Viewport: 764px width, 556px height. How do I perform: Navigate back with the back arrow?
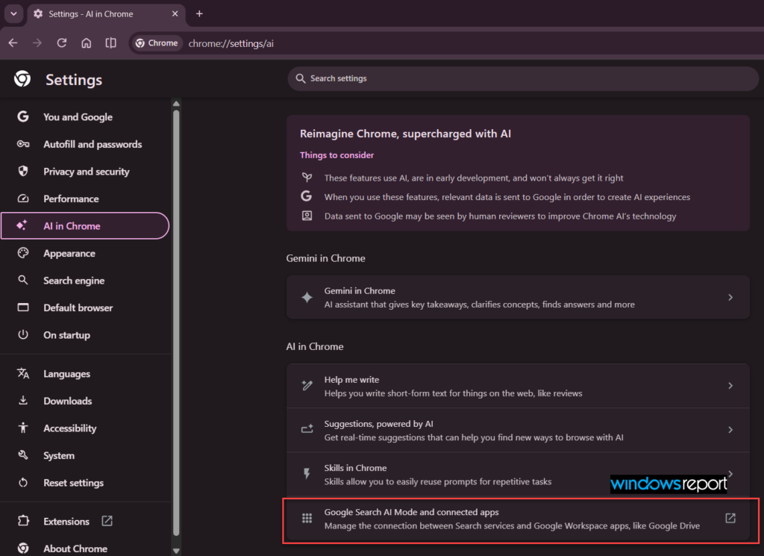13,43
